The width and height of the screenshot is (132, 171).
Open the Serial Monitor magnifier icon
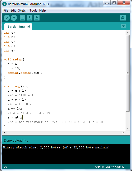click(123, 18)
